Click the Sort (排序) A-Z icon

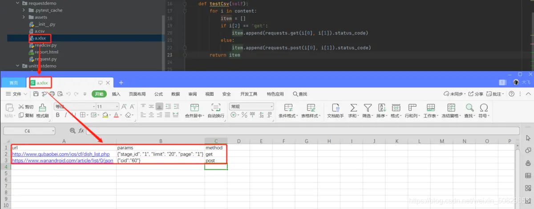[382, 107]
